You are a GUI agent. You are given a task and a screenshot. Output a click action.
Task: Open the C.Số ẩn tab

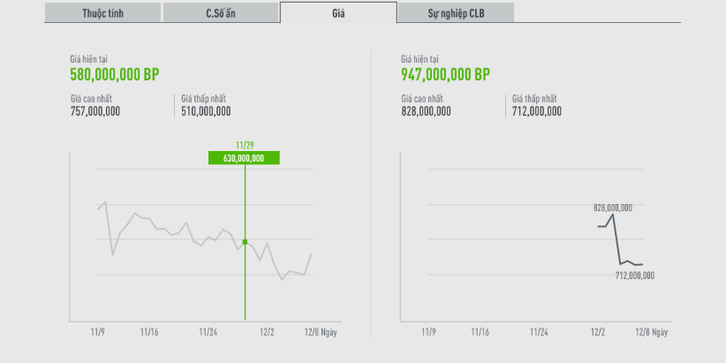pos(220,12)
